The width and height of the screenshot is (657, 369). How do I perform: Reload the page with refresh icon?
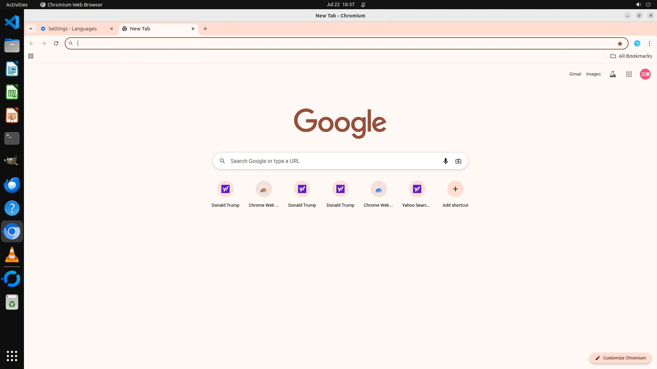point(56,43)
